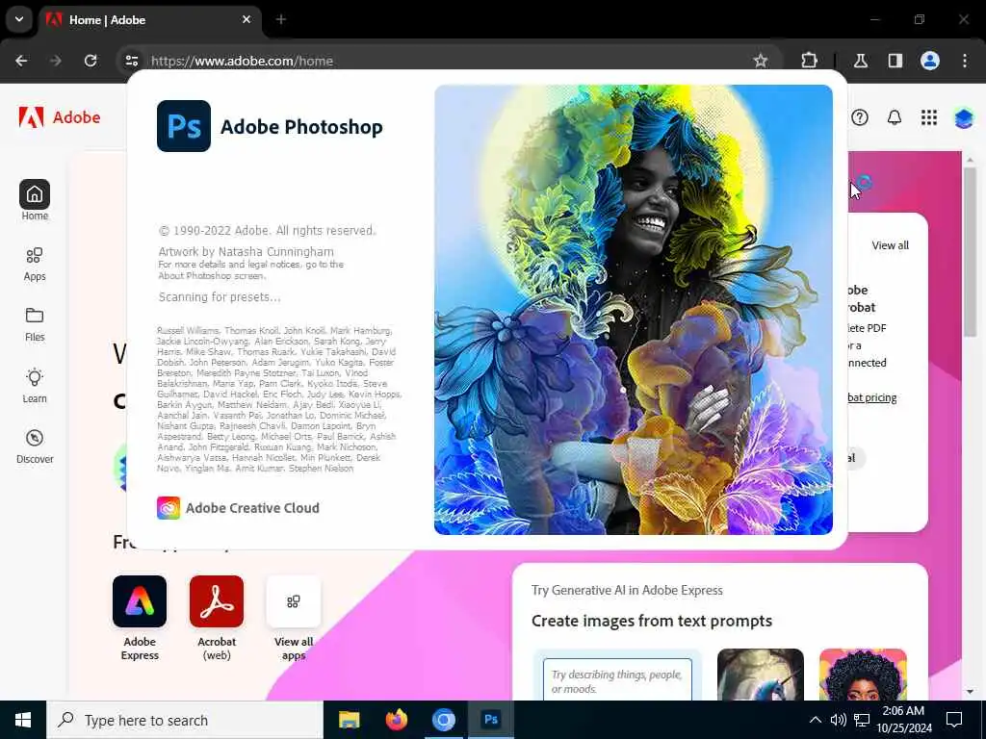Select the unicorn forest sample thumbnail
Image resolution: width=986 pixels, height=739 pixels.
(761, 675)
